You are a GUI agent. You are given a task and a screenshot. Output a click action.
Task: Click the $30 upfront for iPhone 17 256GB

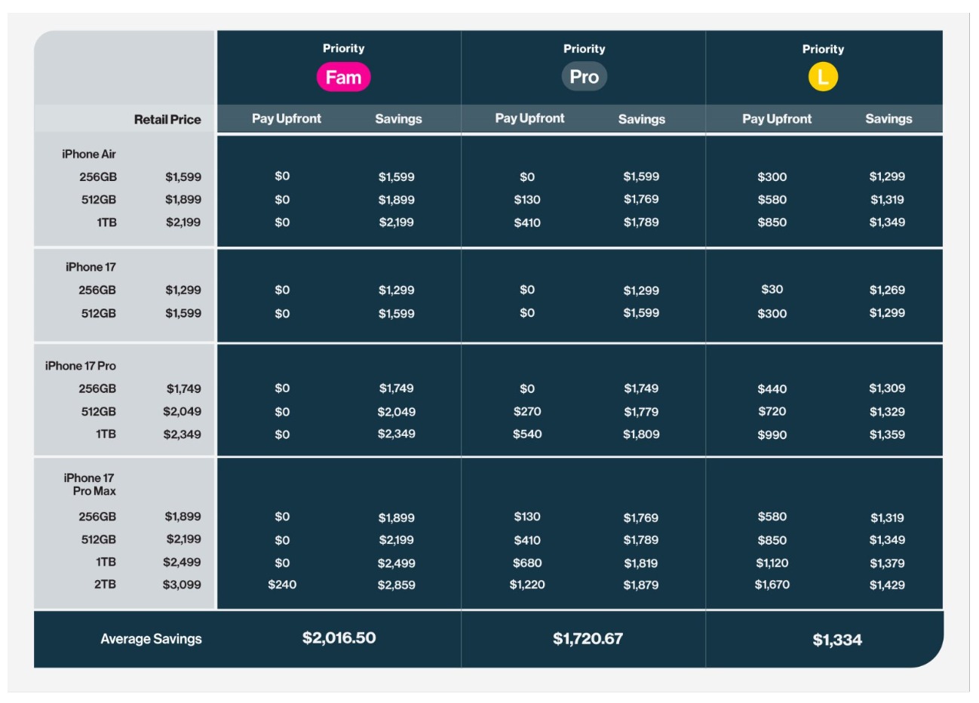(772, 290)
